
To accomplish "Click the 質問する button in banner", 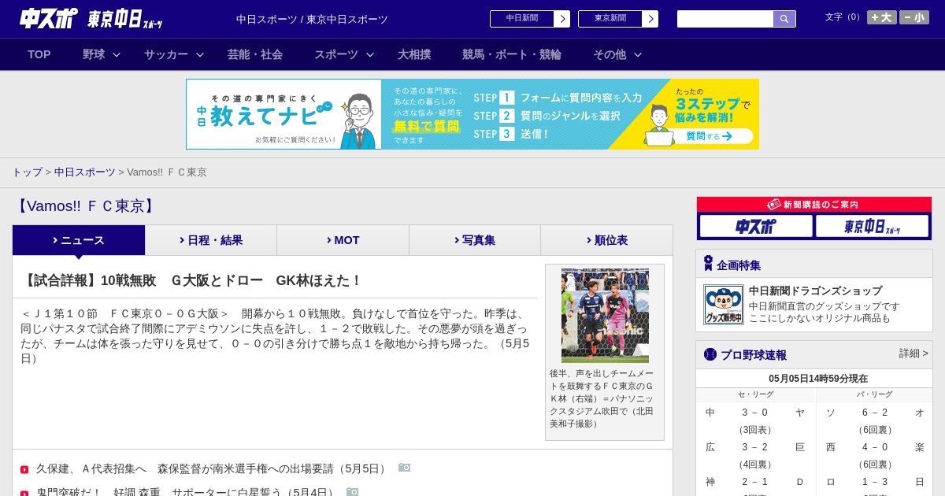I will (709, 136).
